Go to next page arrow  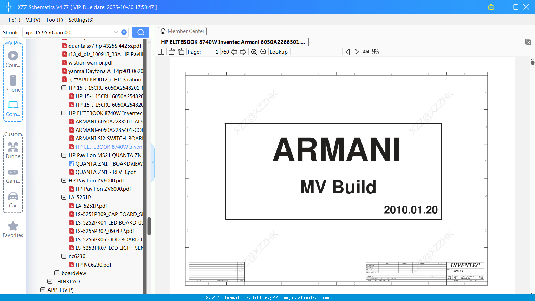pos(243,52)
